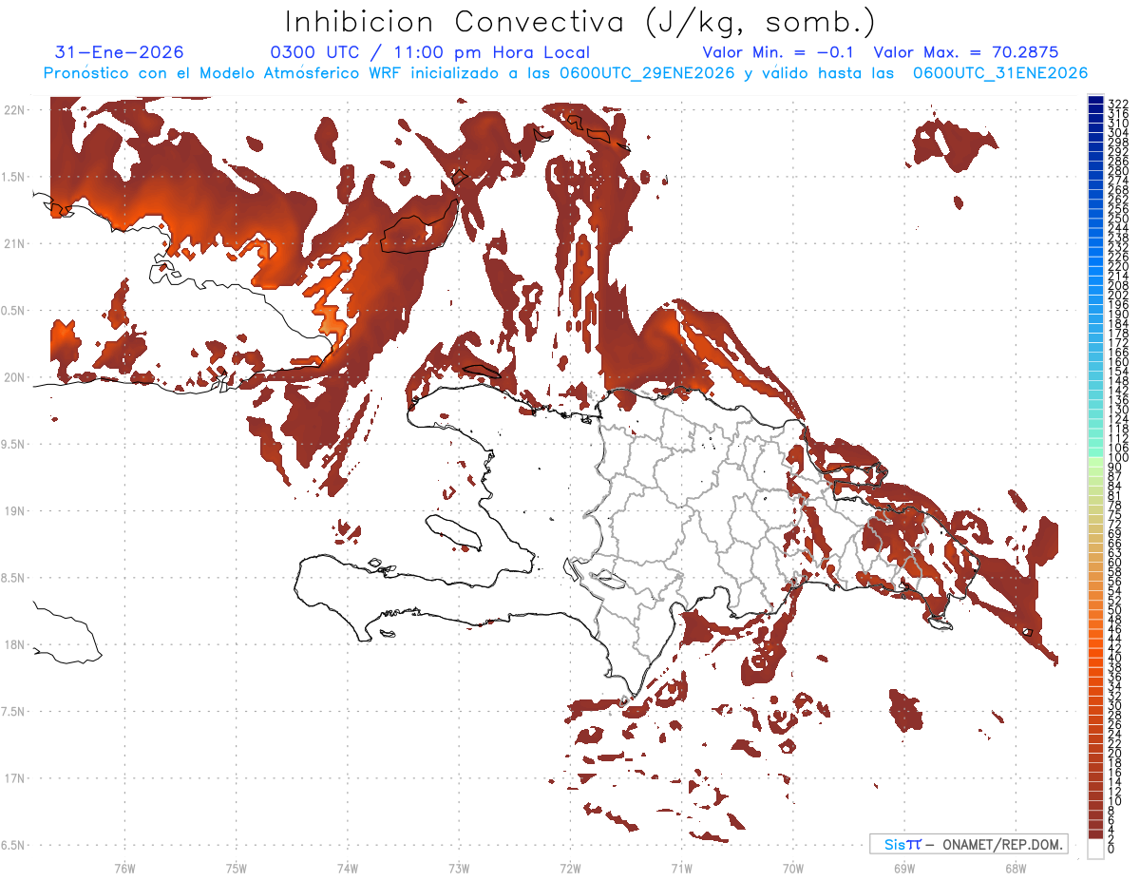Select the 73W longitude label
This screenshot has height=881, width=1140.
tap(459, 868)
